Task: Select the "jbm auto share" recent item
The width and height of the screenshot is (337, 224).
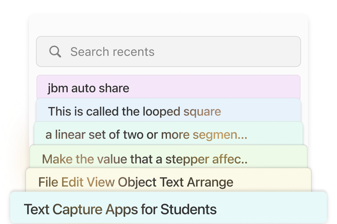Action: pyautogui.click(x=168, y=88)
